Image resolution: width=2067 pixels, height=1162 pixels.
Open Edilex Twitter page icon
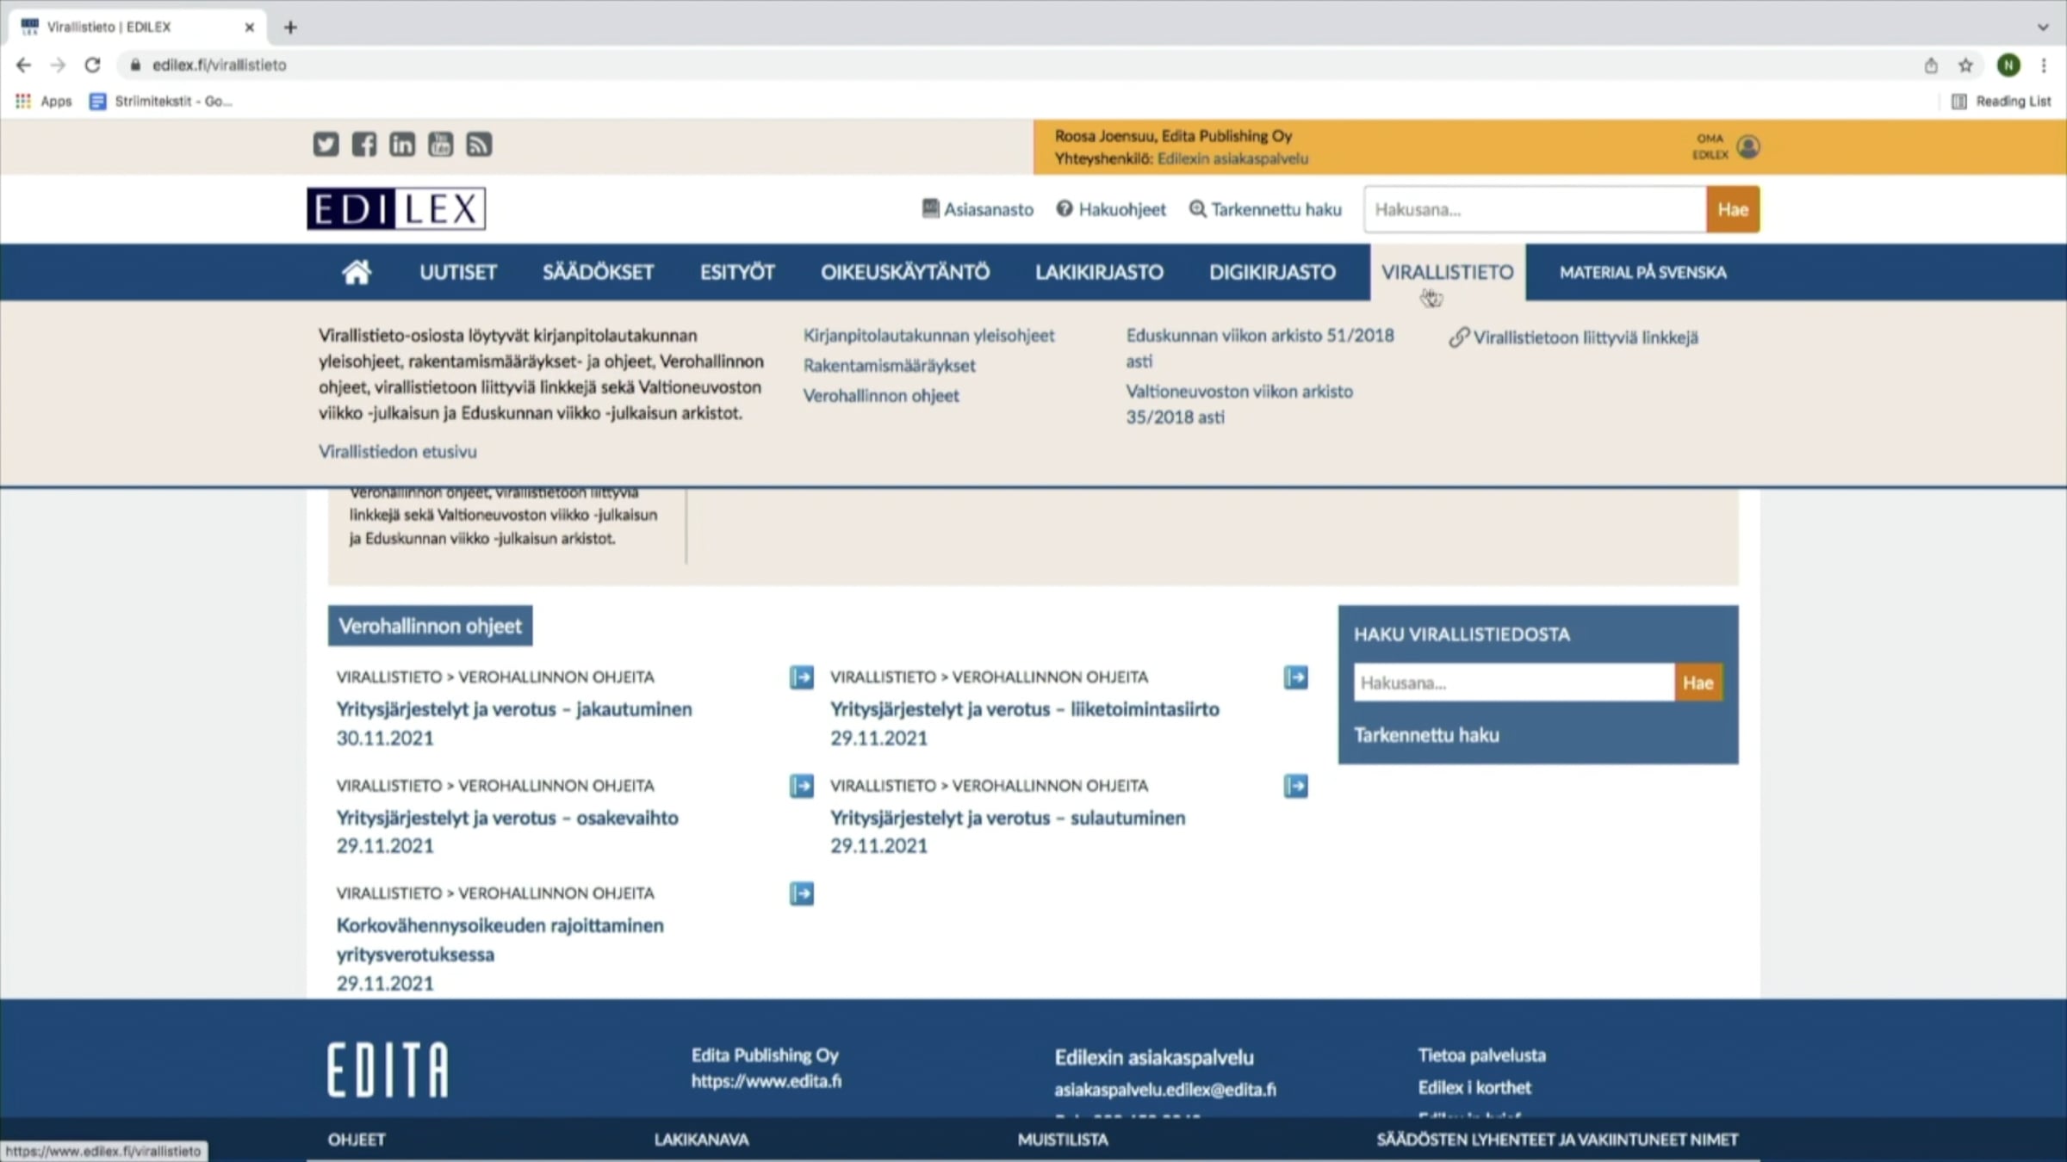click(x=326, y=145)
